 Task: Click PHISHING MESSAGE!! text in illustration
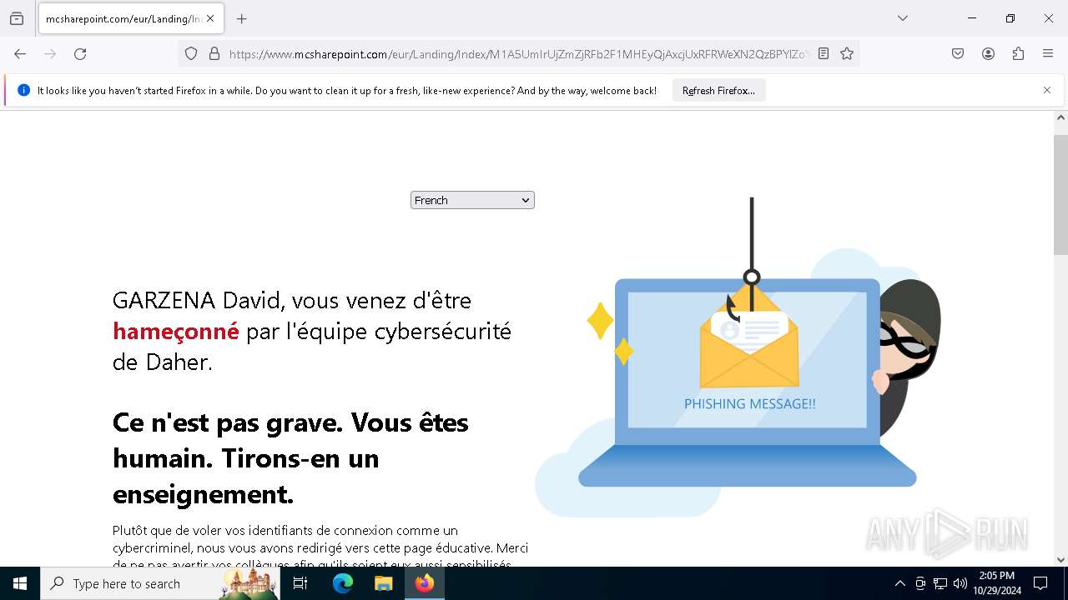pyautogui.click(x=750, y=404)
